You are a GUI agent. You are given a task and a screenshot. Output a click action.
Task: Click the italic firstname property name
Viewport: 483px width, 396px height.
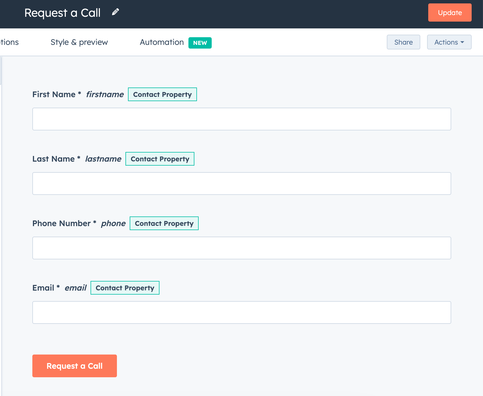click(105, 94)
